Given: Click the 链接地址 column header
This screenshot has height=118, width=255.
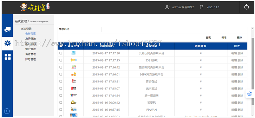Looking at the screenshot, I should (201, 46).
